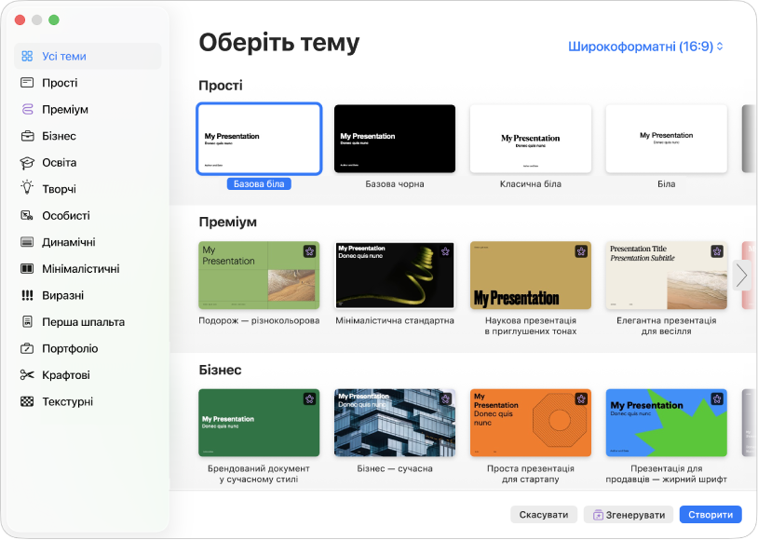Go to the Освіта category label

pyautogui.click(x=60, y=162)
